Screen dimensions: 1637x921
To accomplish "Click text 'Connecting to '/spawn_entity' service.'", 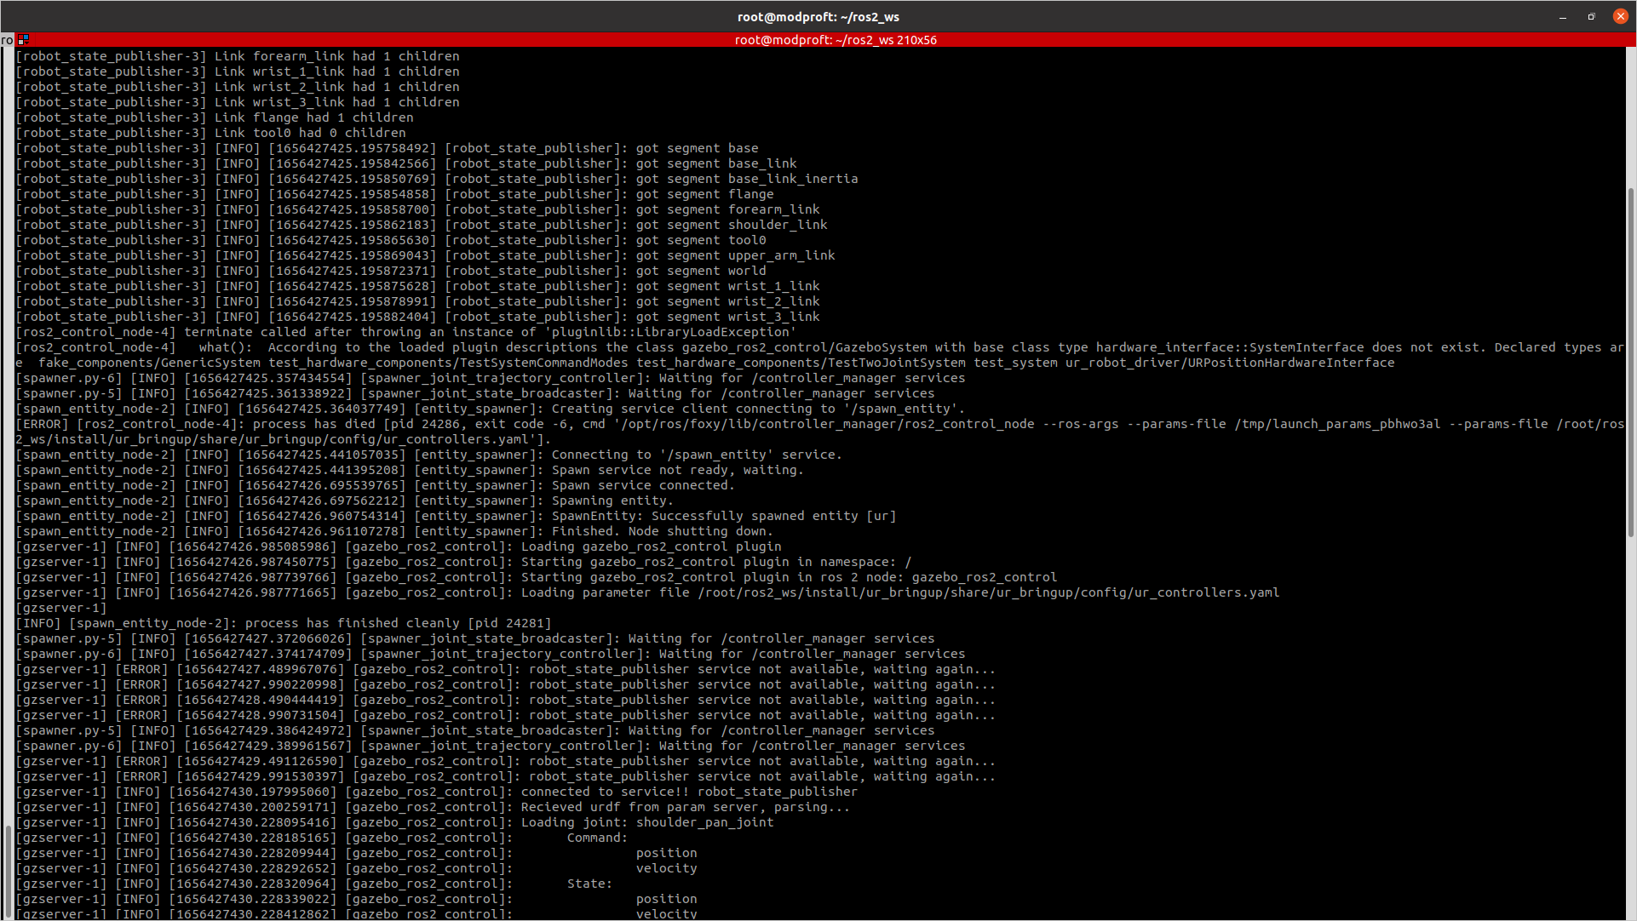I will [697, 455].
